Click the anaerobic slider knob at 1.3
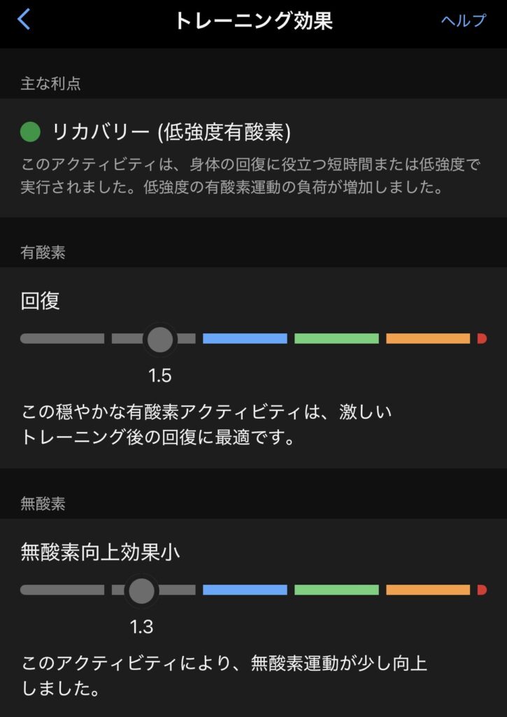This screenshot has height=717, width=507. [x=142, y=590]
